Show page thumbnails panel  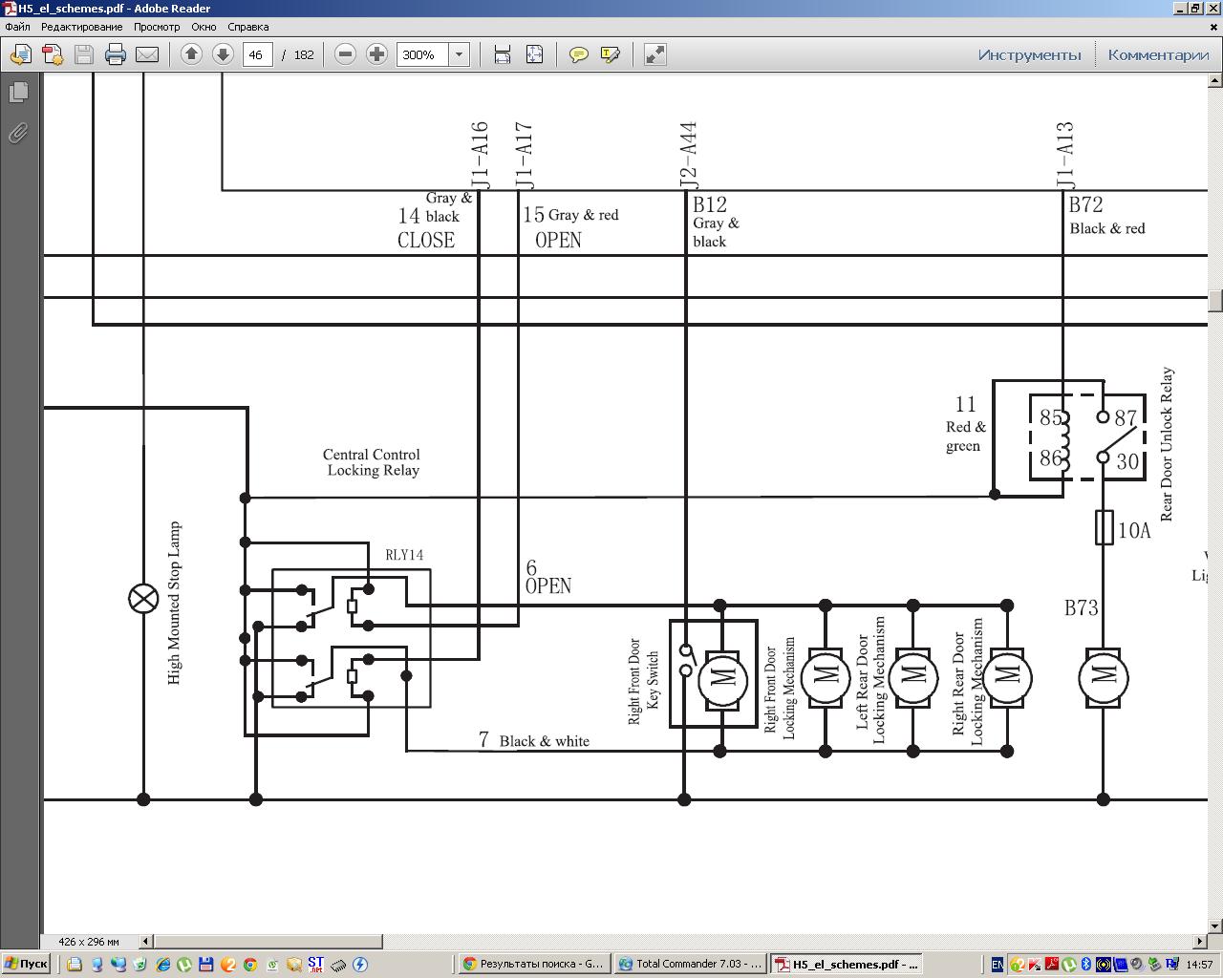(x=18, y=92)
